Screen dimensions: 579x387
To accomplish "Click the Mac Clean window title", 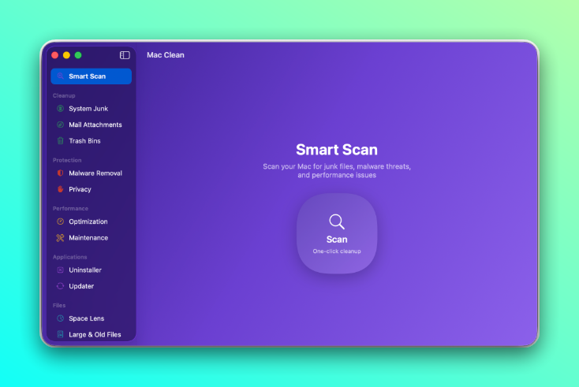I will (x=166, y=55).
